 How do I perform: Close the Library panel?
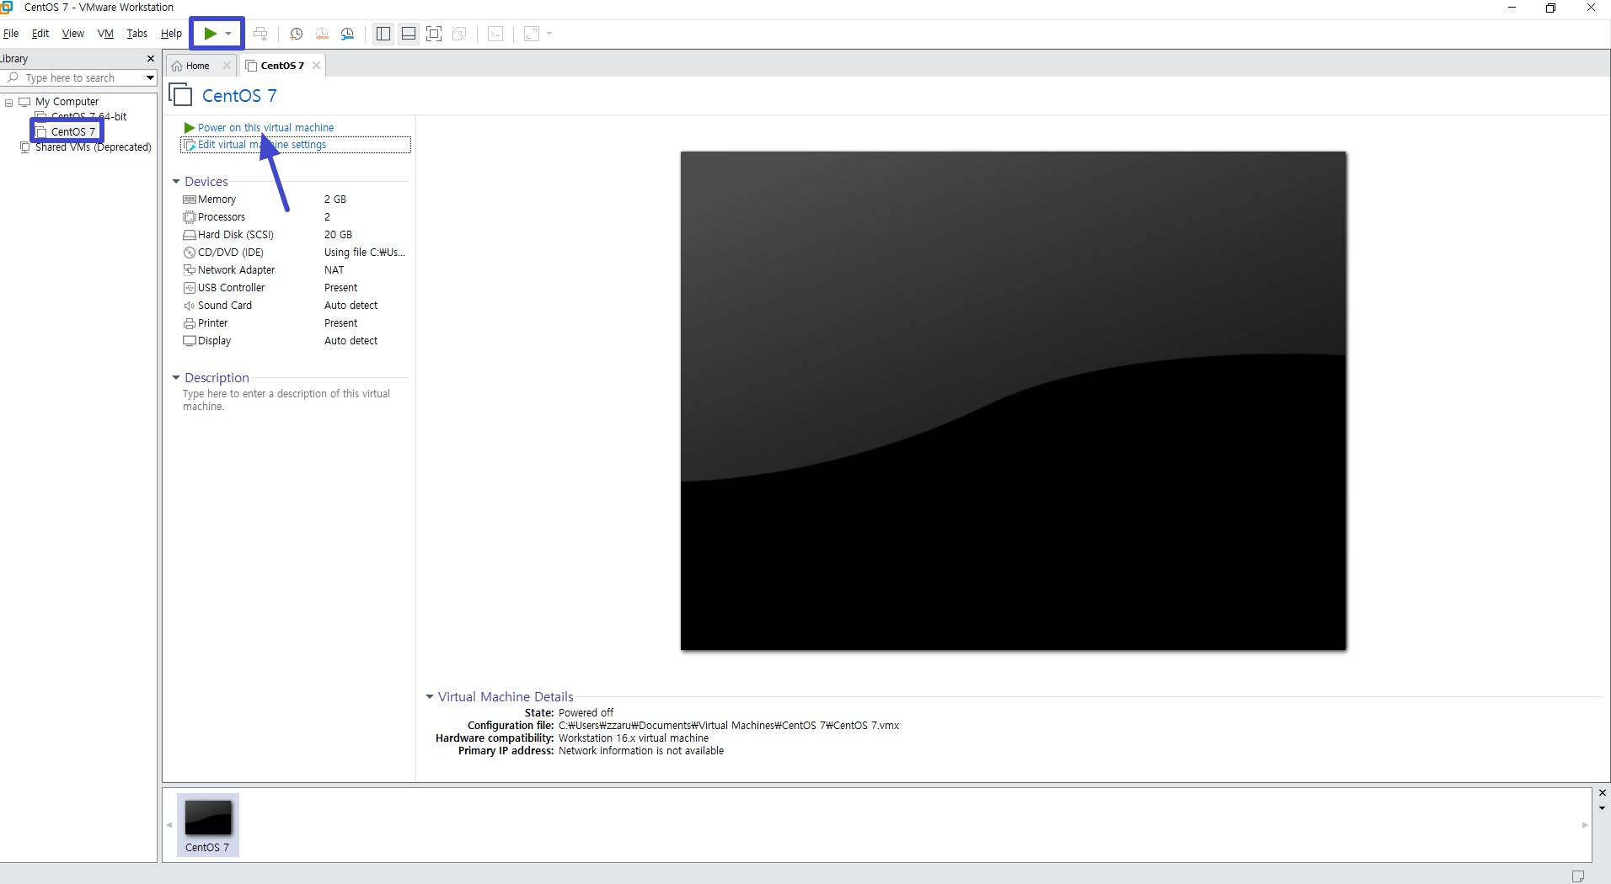click(151, 59)
